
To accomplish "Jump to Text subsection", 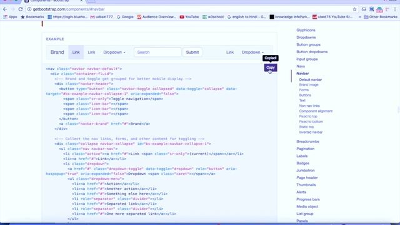I will [x=302, y=101].
